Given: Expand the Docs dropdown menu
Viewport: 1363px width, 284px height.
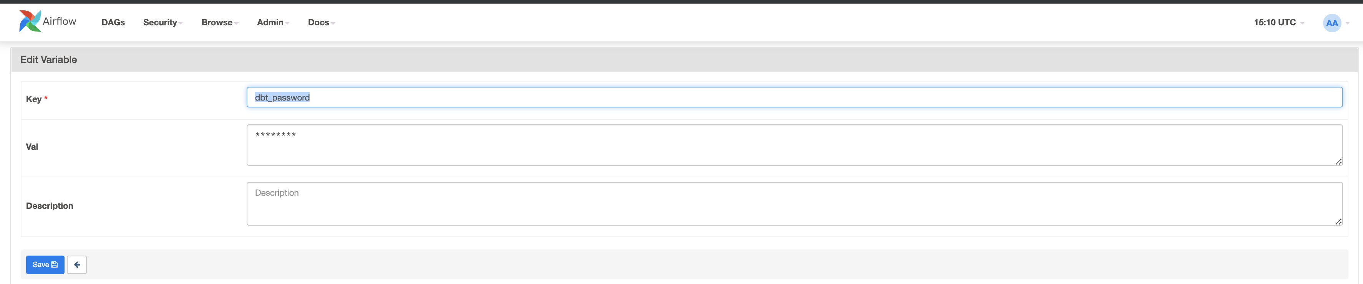Looking at the screenshot, I should (321, 22).
